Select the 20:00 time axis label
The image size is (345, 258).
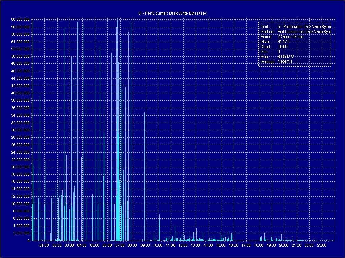[x=284, y=246]
